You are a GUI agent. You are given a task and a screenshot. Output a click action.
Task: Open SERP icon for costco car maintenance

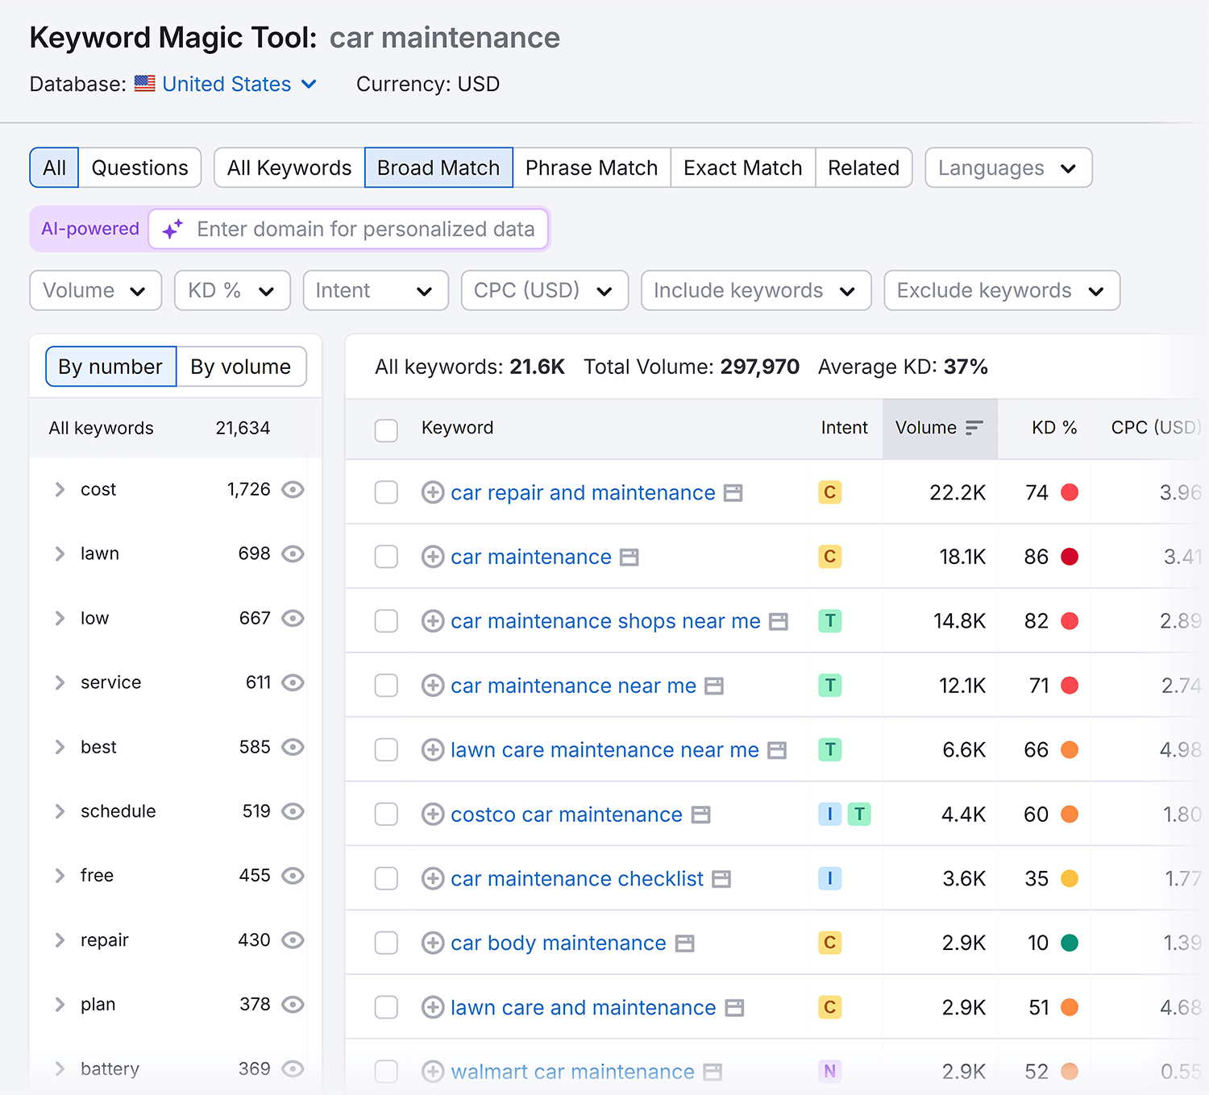pyautogui.click(x=701, y=815)
